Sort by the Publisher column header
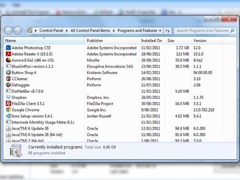The width and height of the screenshot is (240, 180). click(112, 40)
